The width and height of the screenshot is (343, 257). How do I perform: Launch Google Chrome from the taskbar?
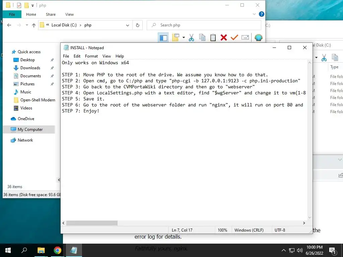58,250
